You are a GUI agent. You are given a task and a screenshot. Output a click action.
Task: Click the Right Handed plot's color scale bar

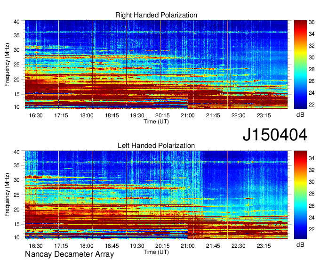pyautogui.click(x=300, y=65)
